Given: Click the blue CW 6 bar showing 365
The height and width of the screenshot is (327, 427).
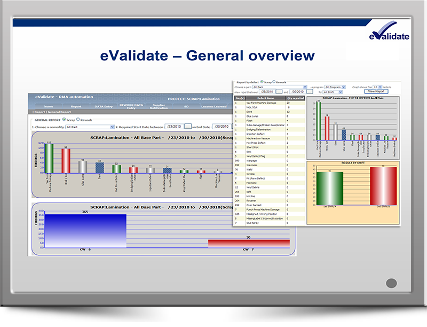Looking at the screenshot, I should (85, 231).
